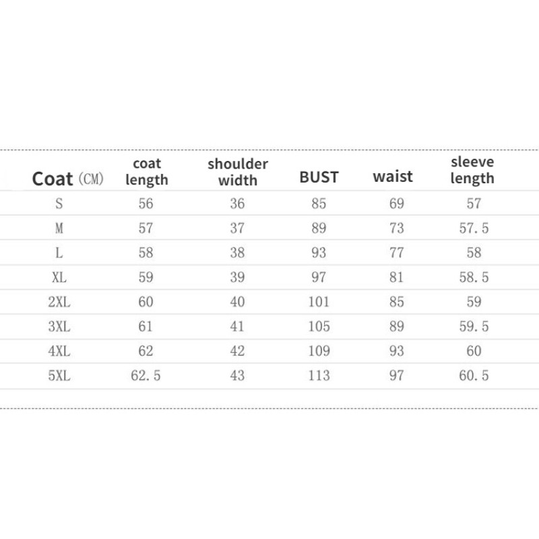Click the 'coat length' column header
The image size is (539, 539).
pyautogui.click(x=146, y=171)
